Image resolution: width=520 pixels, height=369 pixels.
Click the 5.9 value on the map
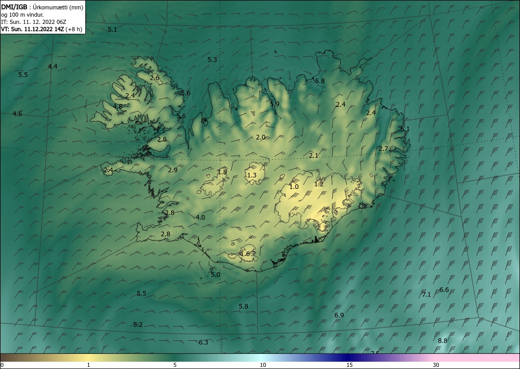tap(275, 104)
